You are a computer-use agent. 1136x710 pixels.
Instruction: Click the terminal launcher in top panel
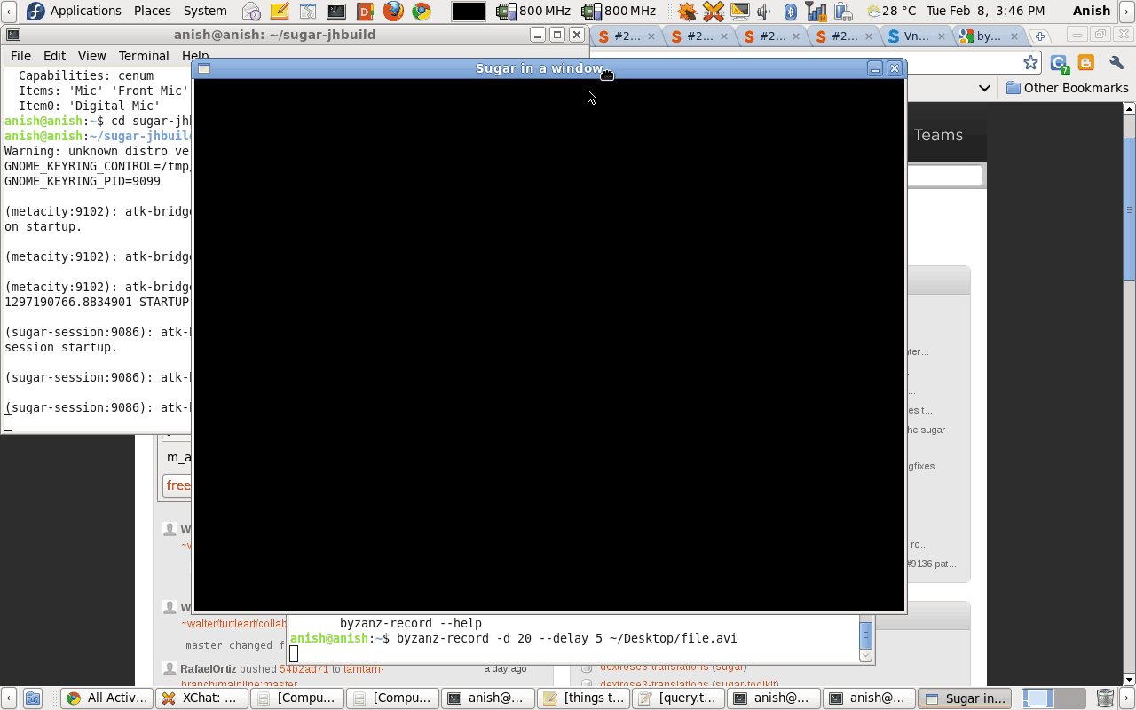pos(336,12)
